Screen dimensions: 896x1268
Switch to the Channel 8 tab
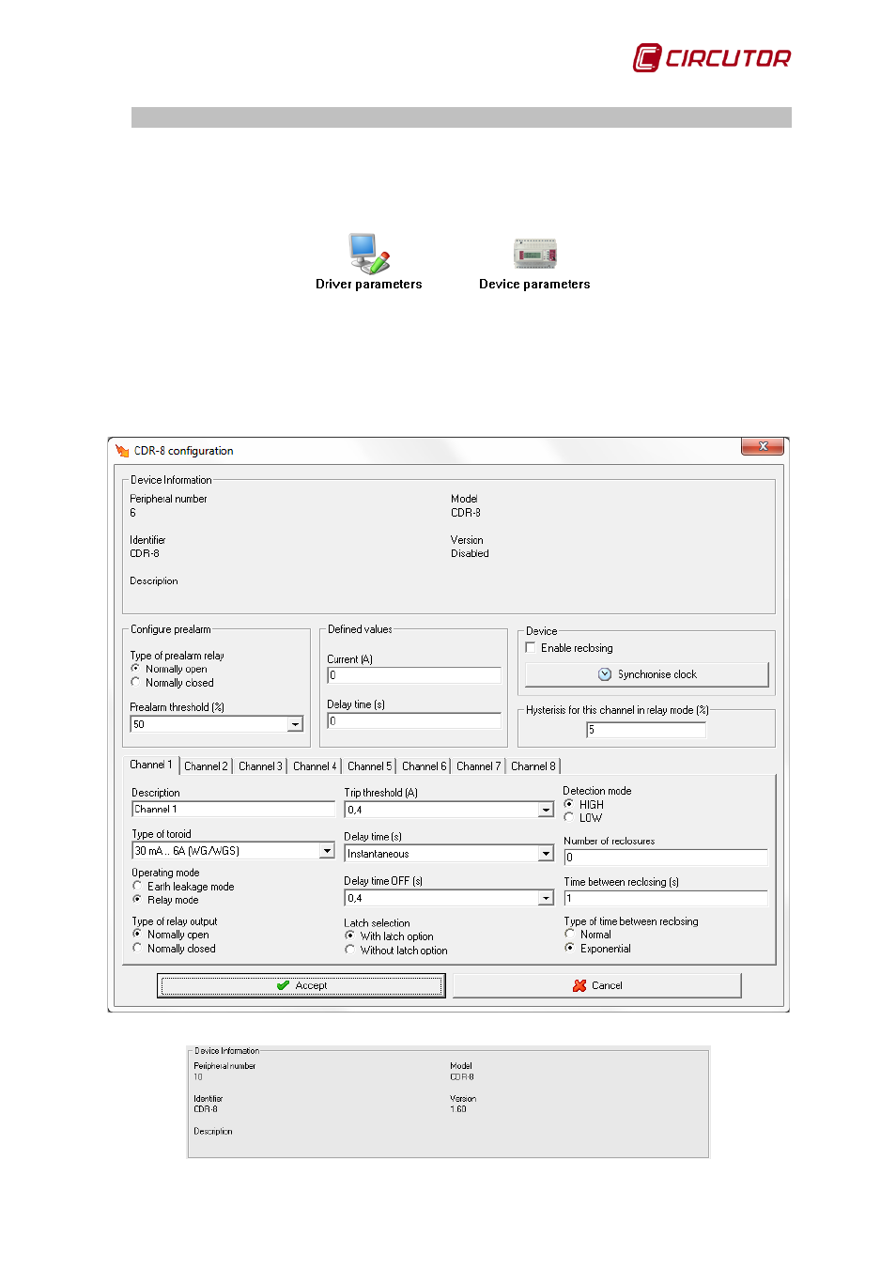click(533, 766)
